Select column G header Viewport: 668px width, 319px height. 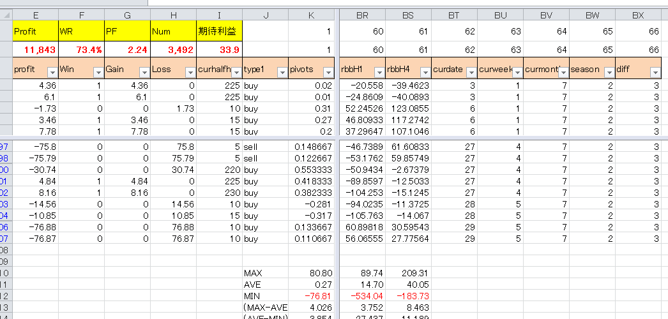coord(128,15)
